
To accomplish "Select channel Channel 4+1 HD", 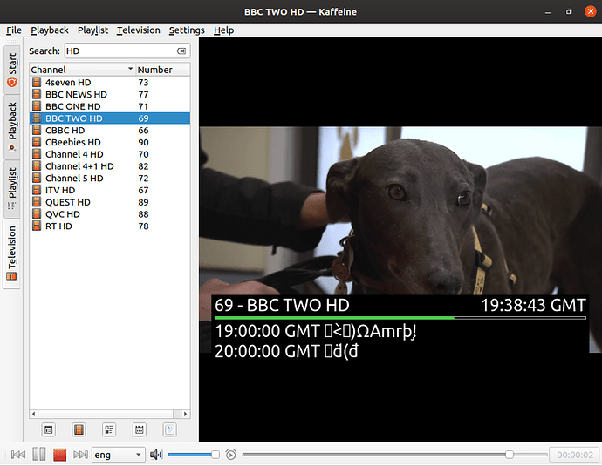I will [x=110, y=166].
